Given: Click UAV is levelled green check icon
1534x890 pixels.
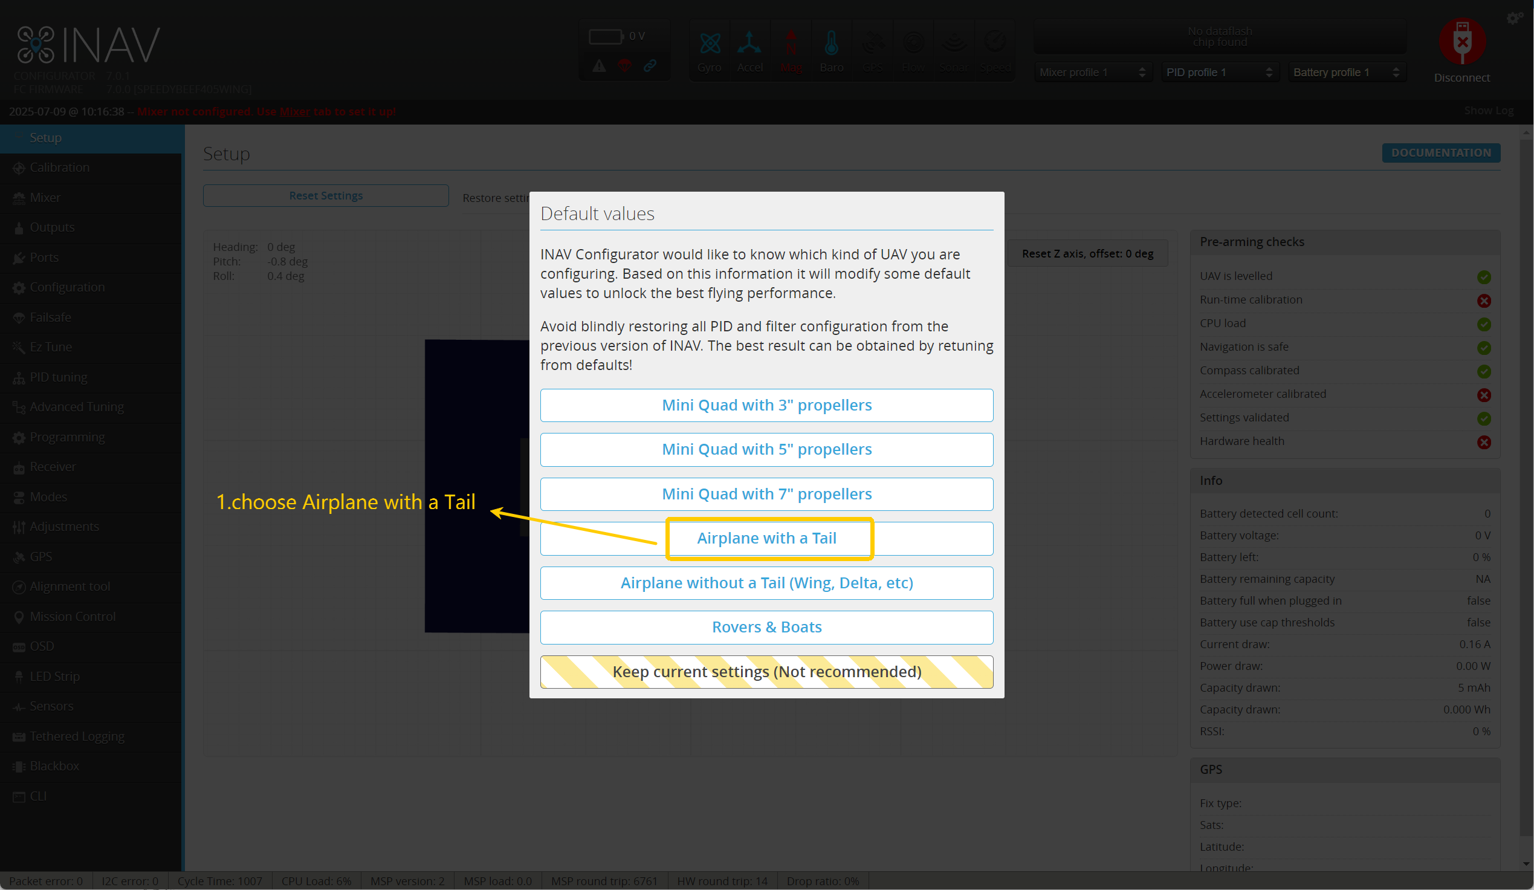Looking at the screenshot, I should click(x=1483, y=277).
